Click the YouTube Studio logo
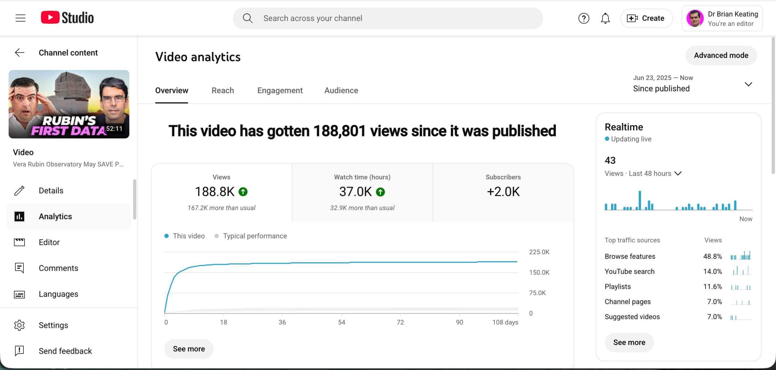This screenshot has height=370, width=776. click(x=67, y=18)
